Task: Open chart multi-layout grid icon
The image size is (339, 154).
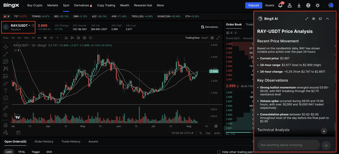Action: point(212,38)
